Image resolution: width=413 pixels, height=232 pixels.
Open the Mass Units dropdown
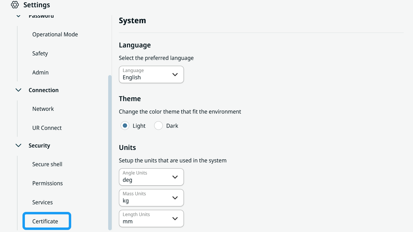151,198
